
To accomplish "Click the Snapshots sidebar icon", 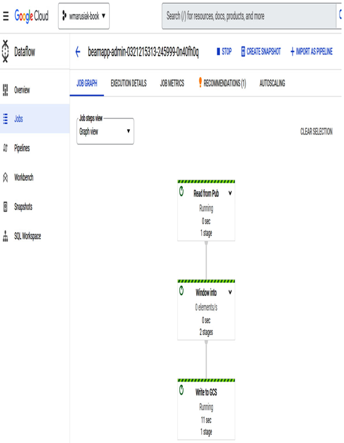I will (x=6, y=207).
